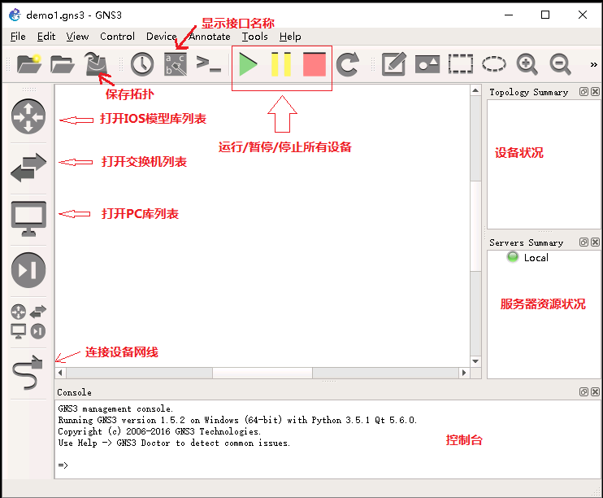Click the vertical scrollbar thumb
Screen dimensions: 603x498
click(x=475, y=226)
